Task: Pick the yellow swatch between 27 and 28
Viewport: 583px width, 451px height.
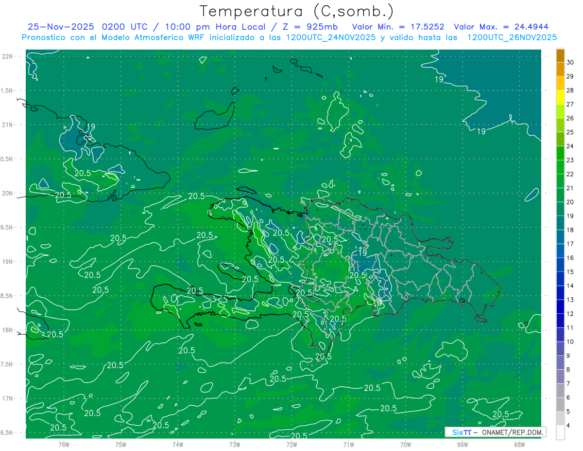Action: coord(560,97)
